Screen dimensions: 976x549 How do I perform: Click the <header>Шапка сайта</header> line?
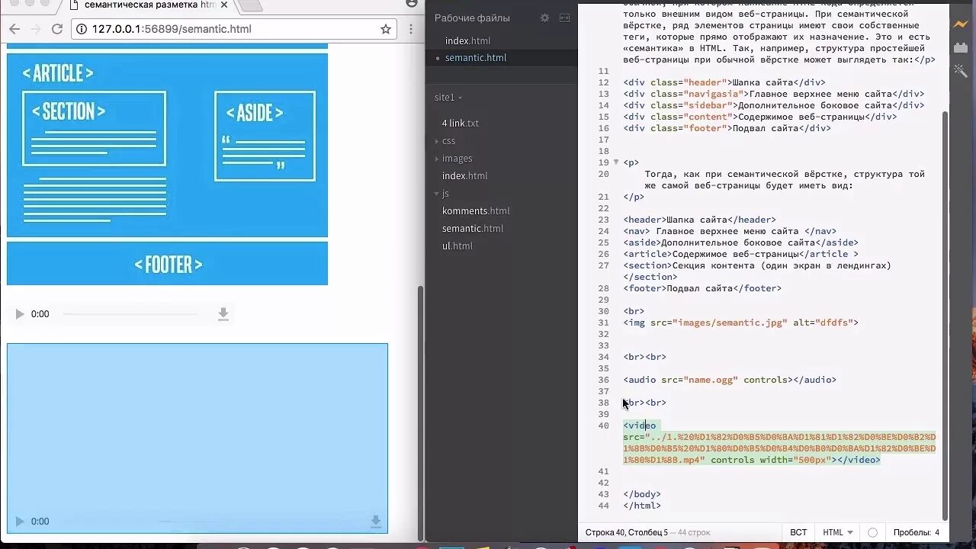click(699, 220)
